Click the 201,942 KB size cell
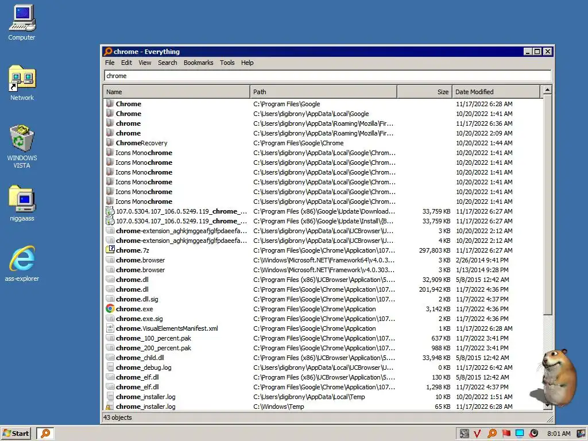The image size is (588, 441). (x=434, y=289)
